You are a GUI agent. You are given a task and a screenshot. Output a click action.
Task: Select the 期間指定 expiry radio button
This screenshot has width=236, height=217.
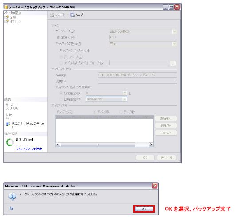tap(61, 93)
